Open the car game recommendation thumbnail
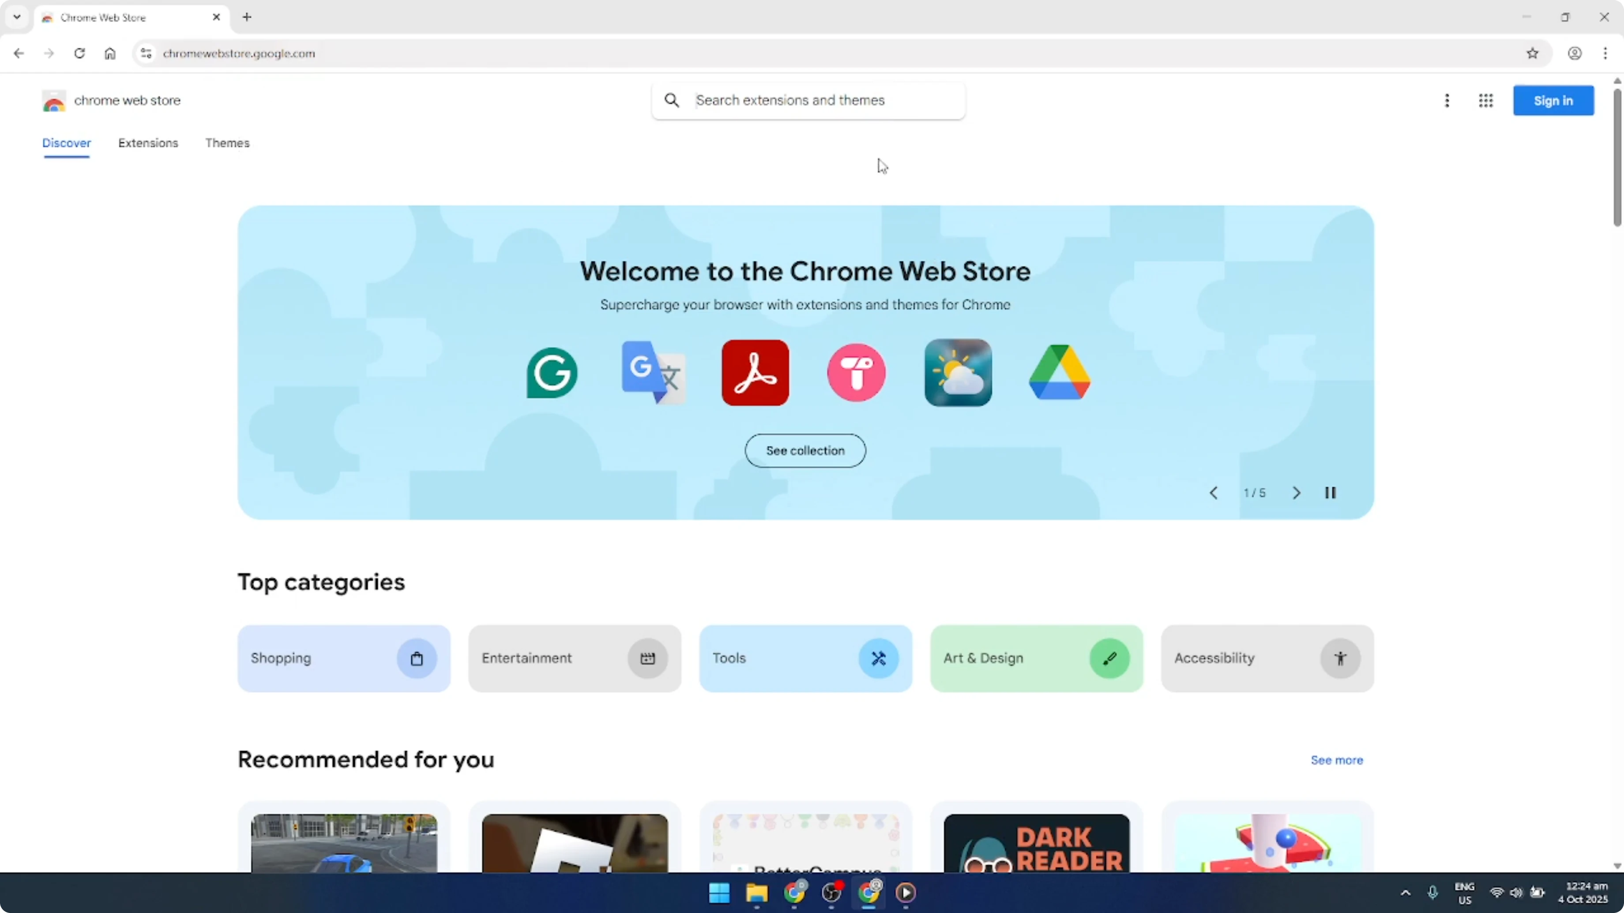The image size is (1624, 913). point(344,843)
